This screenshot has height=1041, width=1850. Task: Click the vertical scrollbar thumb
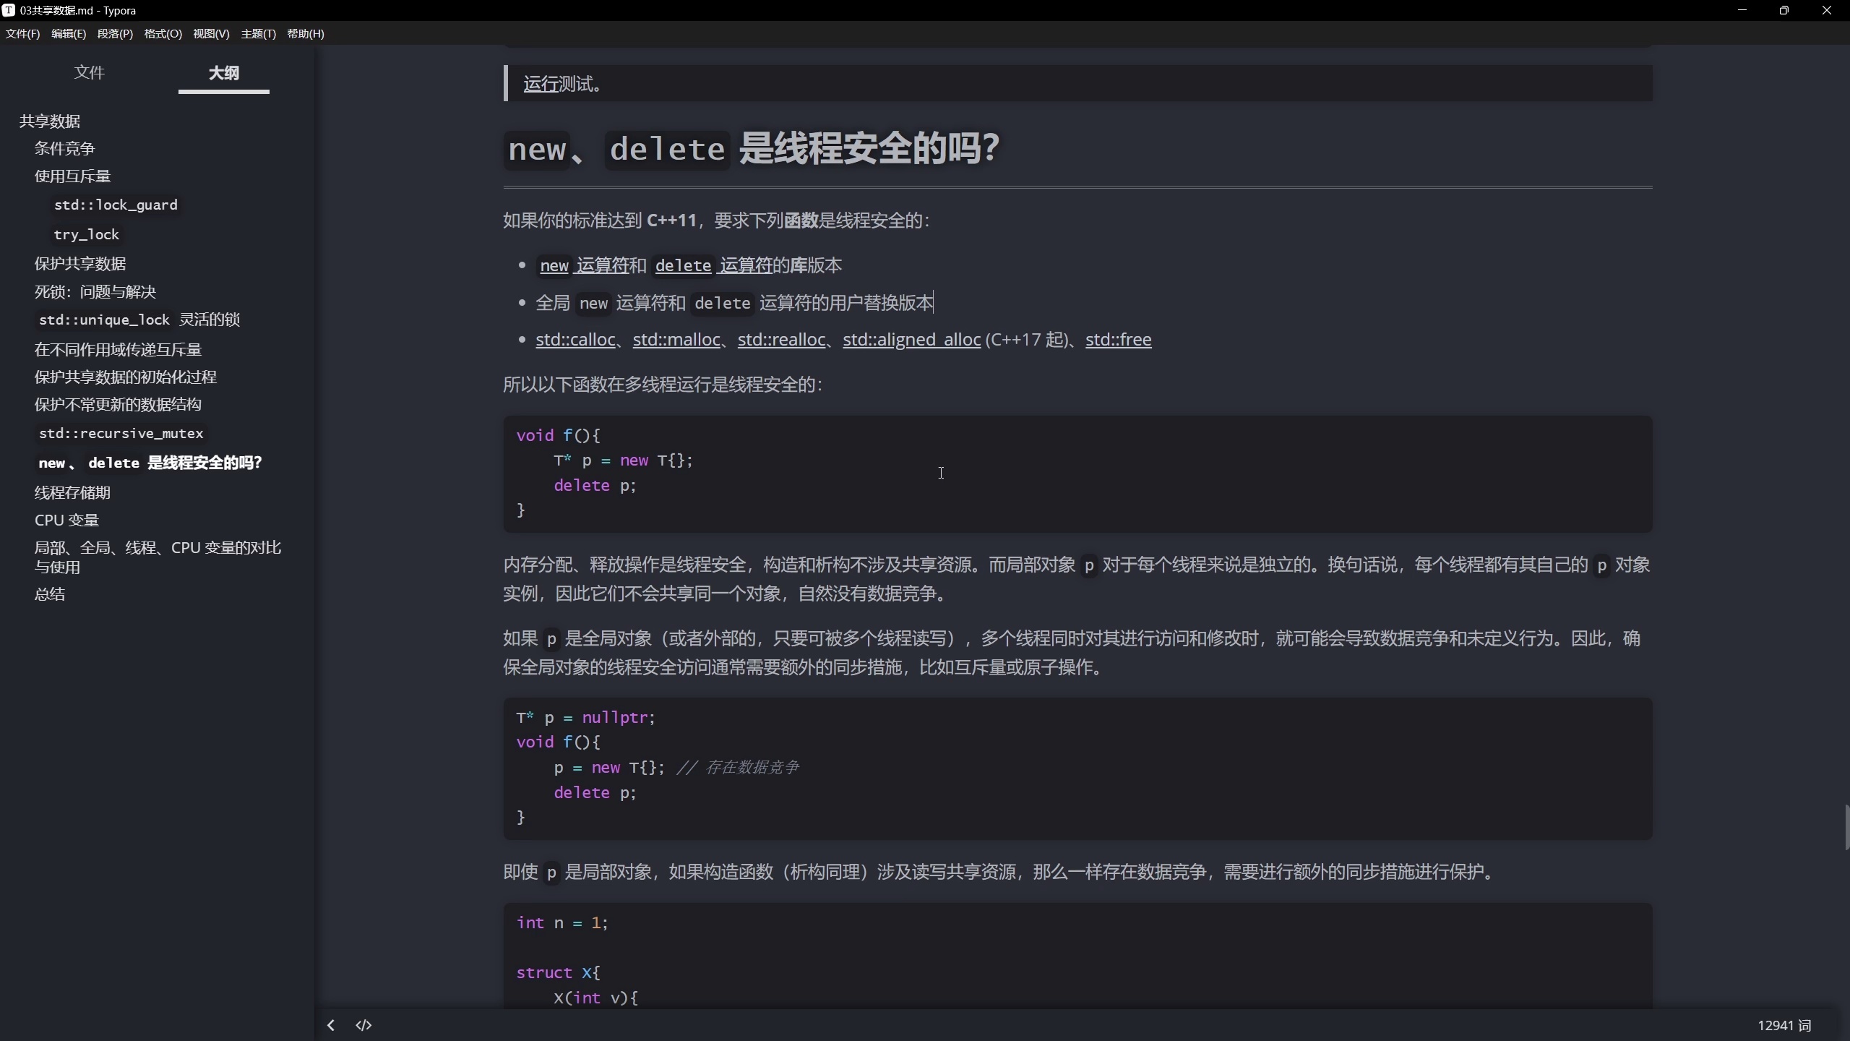click(1846, 826)
